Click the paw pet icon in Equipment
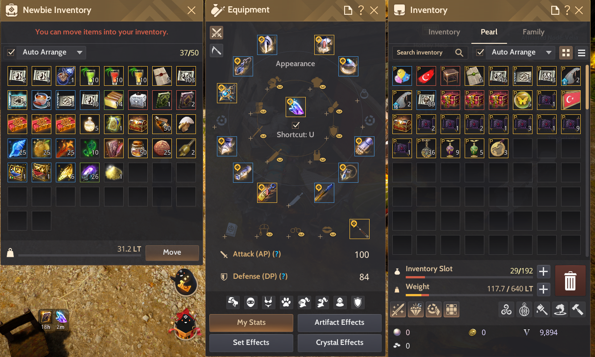The height and width of the screenshot is (357, 595). pyautogui.click(x=286, y=302)
